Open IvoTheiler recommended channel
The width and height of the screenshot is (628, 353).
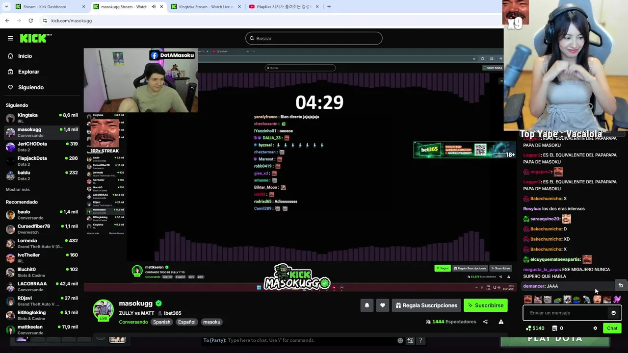[41, 258]
